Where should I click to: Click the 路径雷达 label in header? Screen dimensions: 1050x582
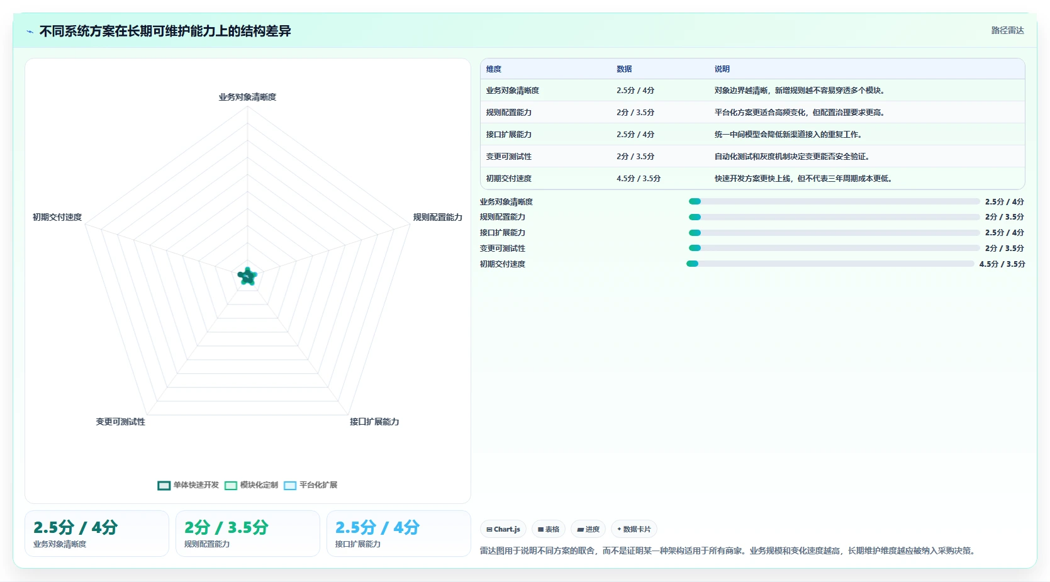[1007, 30]
